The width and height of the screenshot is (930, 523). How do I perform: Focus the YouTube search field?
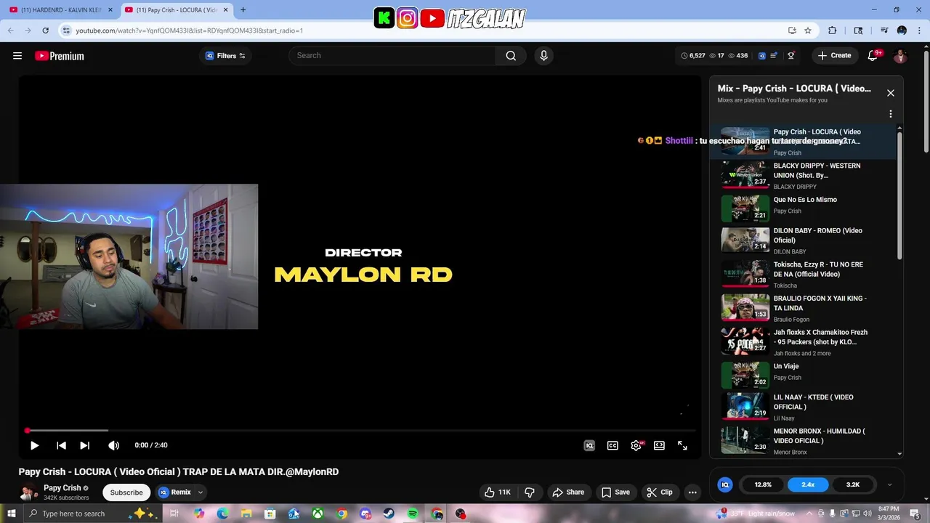tap(392, 56)
